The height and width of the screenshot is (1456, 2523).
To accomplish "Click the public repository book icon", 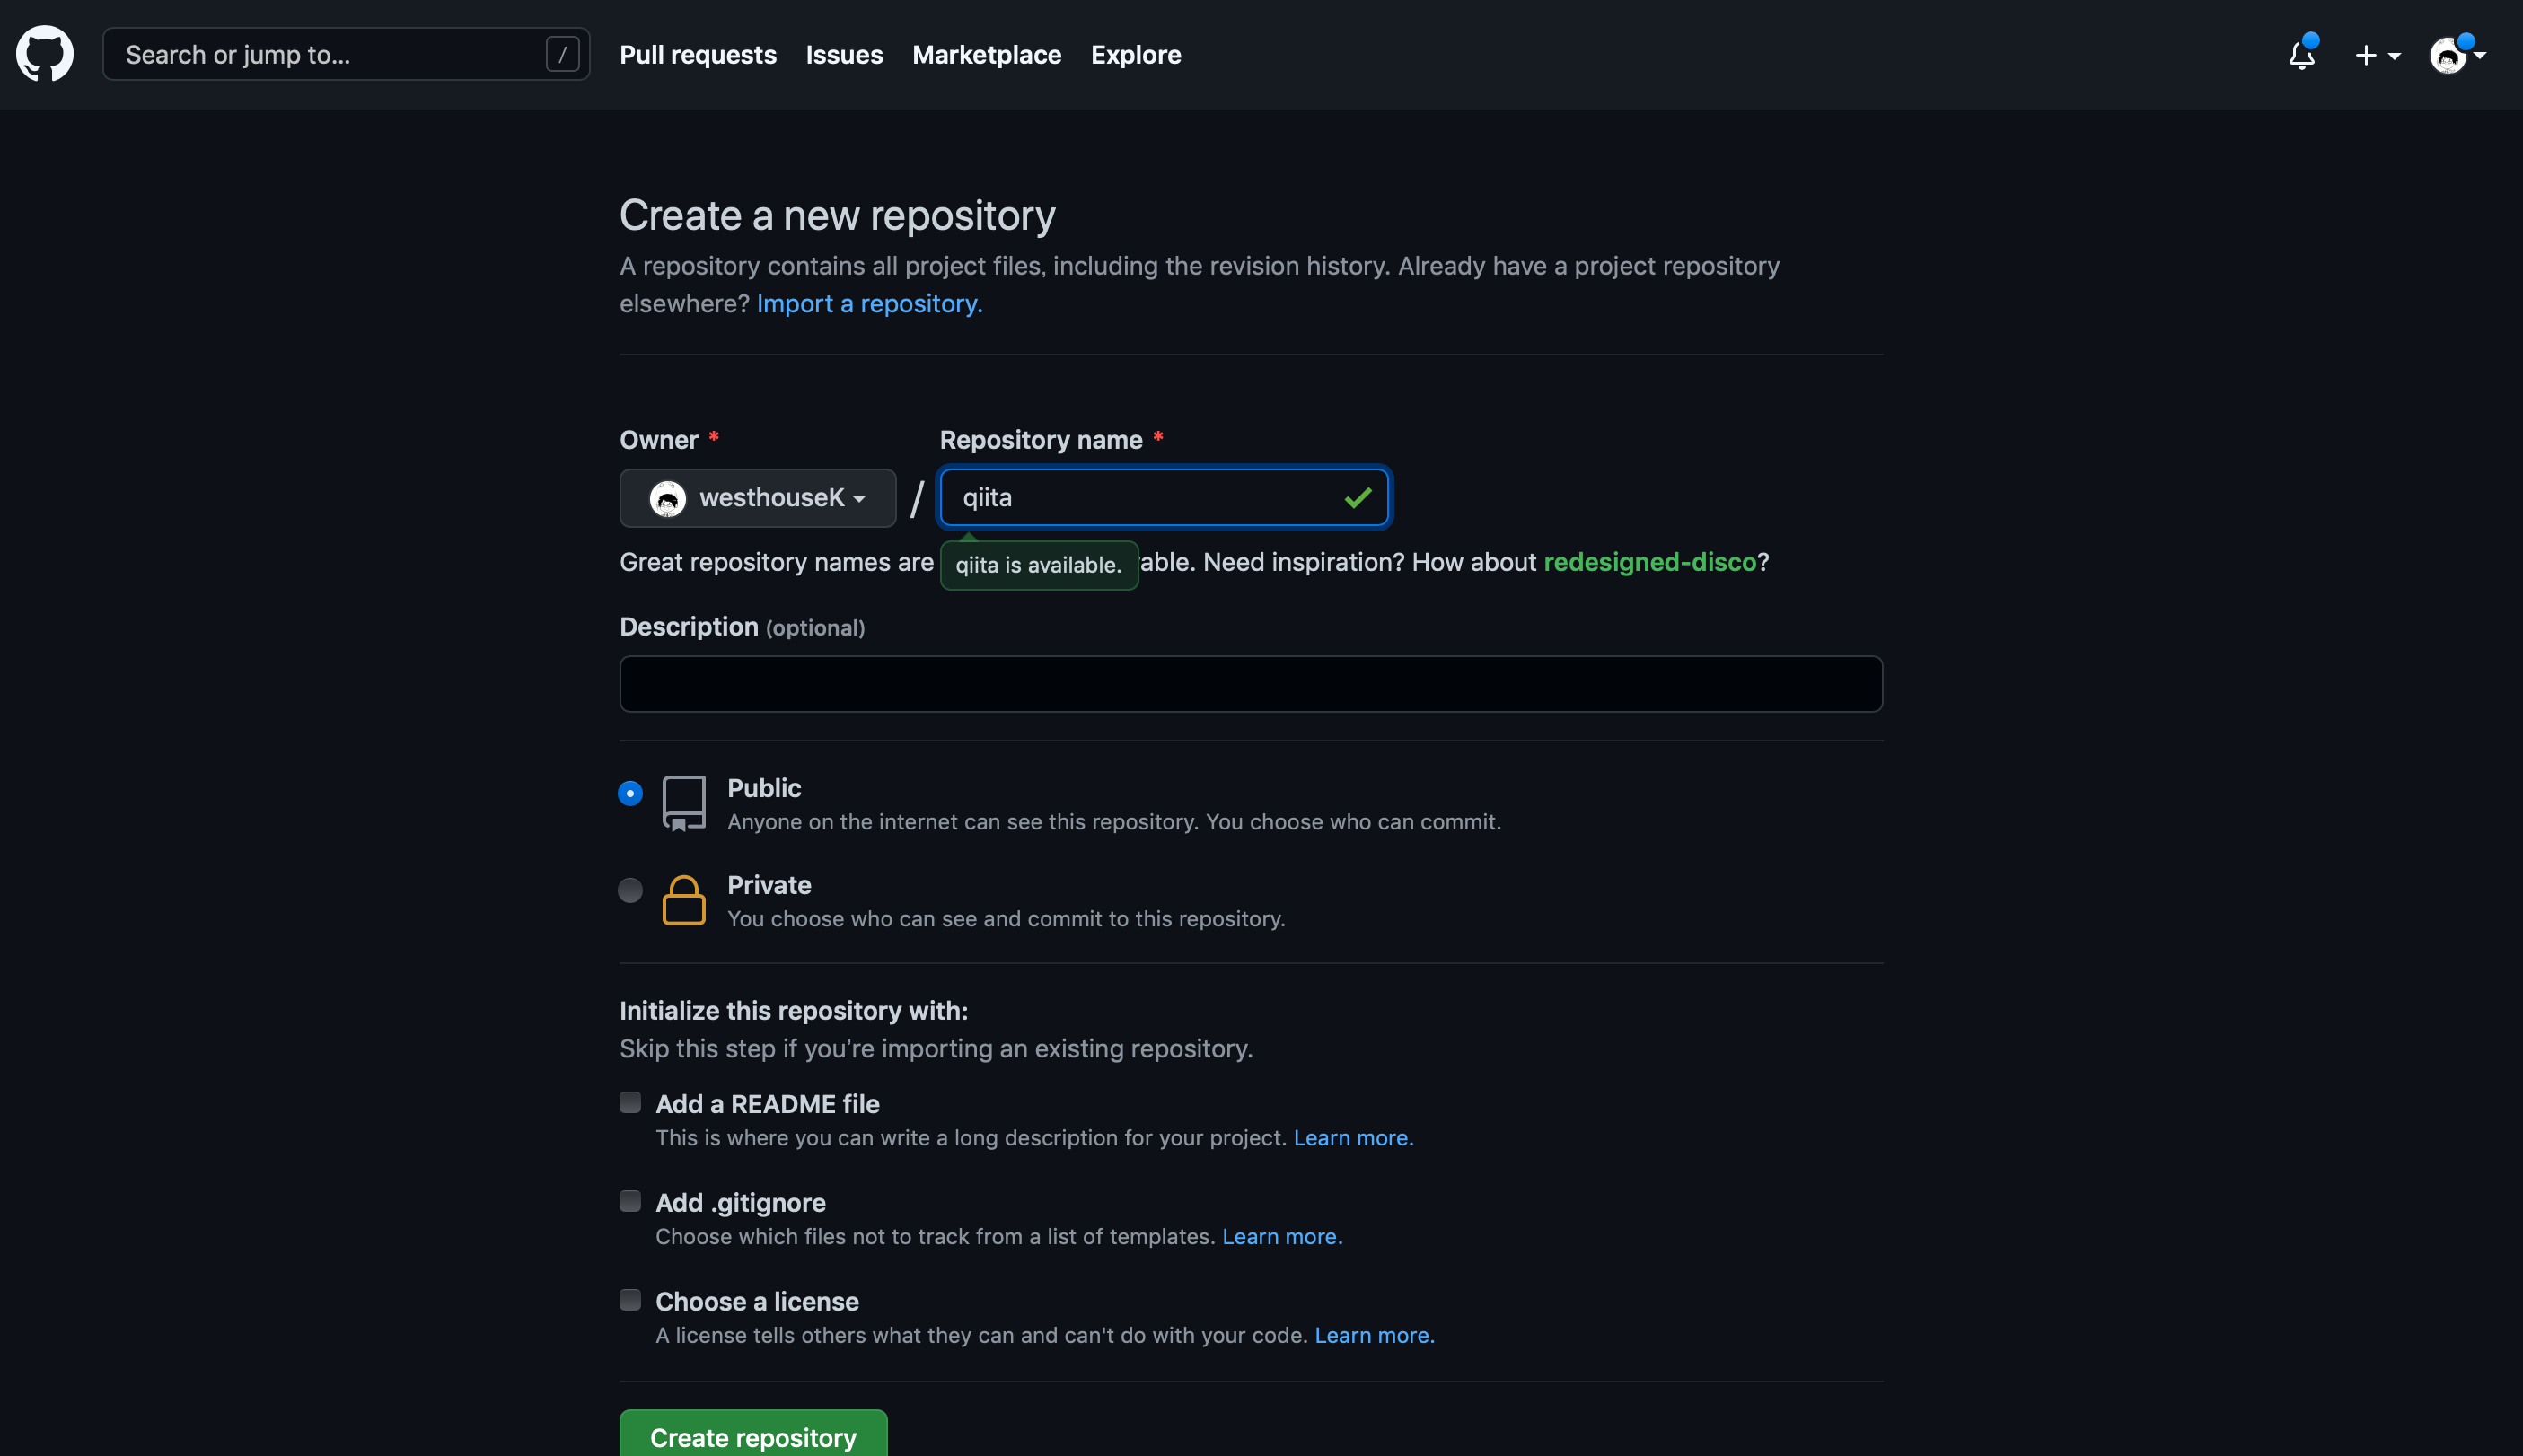I will coord(684,803).
